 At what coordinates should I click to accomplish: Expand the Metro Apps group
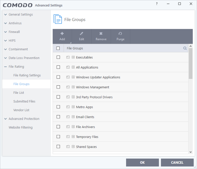click(73, 107)
